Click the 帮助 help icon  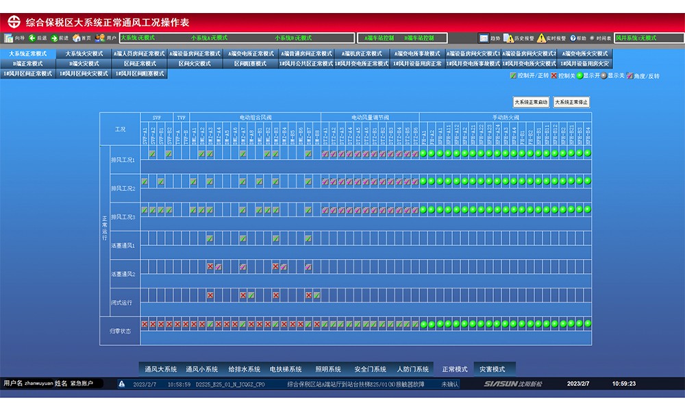click(x=571, y=38)
